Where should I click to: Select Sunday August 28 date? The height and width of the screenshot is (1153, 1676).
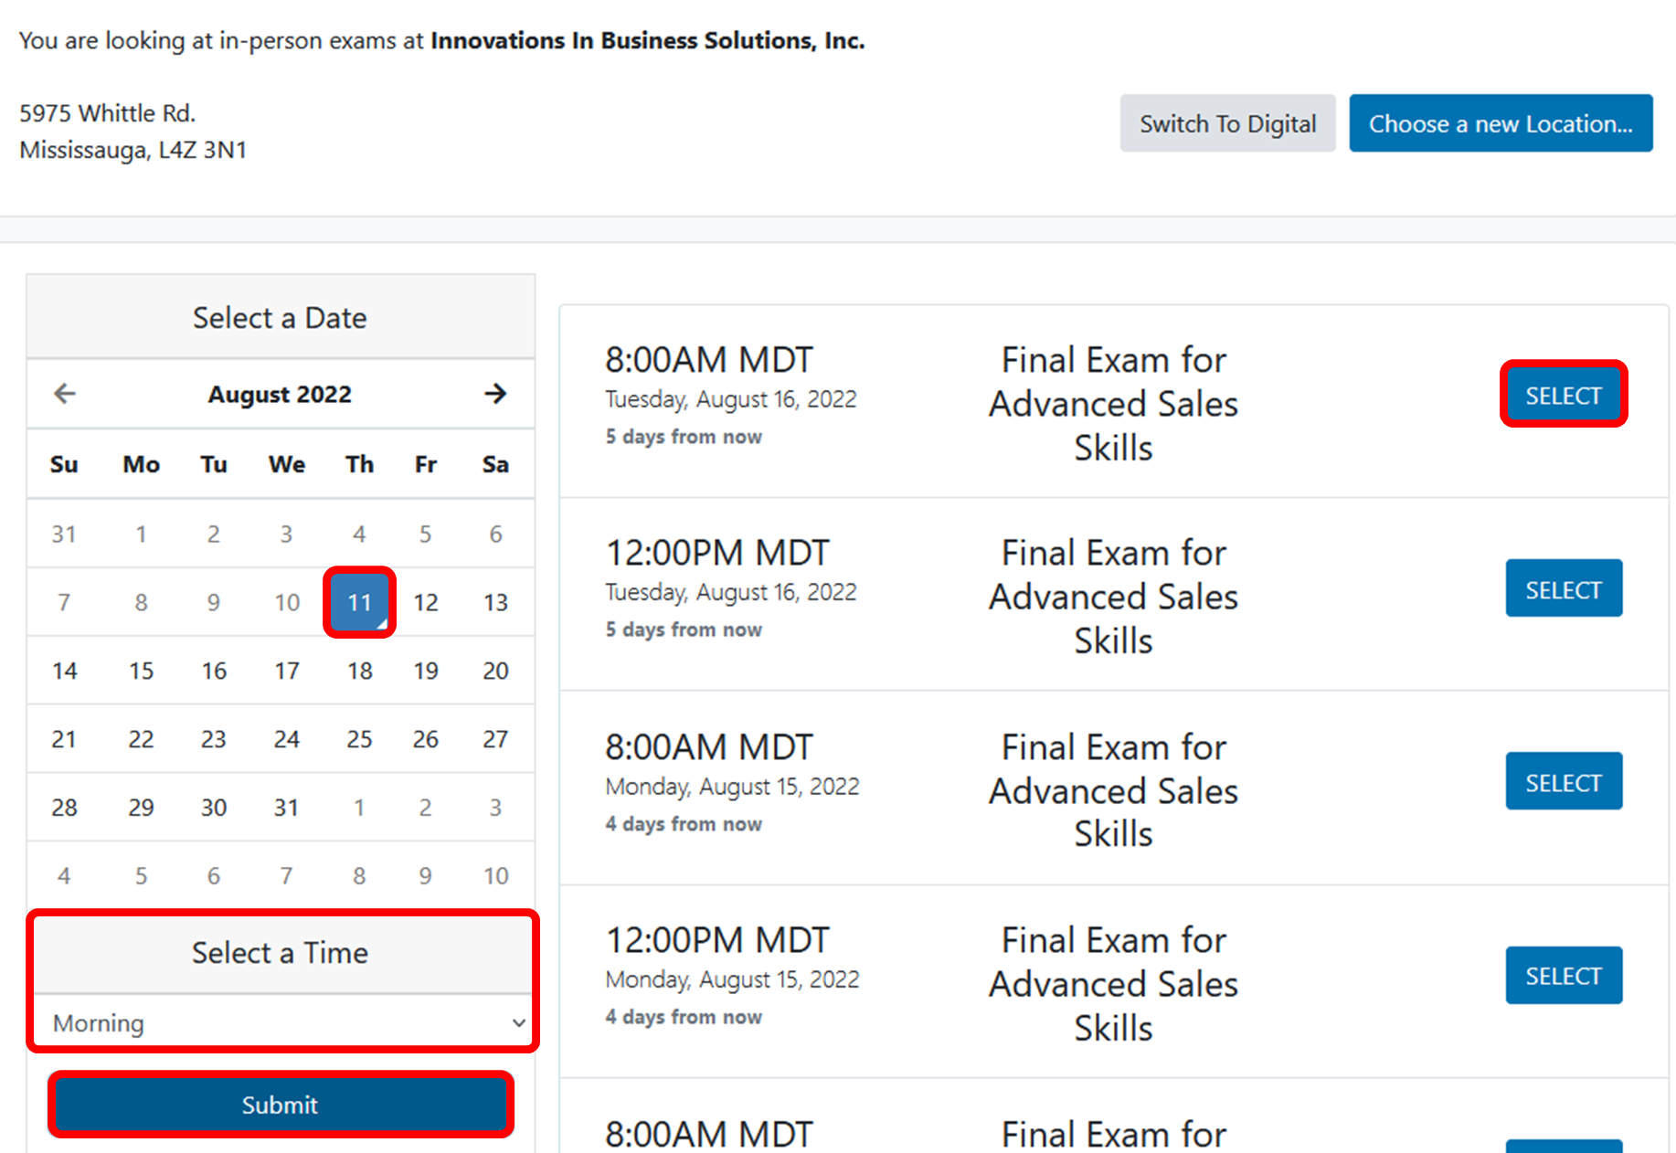click(x=64, y=808)
